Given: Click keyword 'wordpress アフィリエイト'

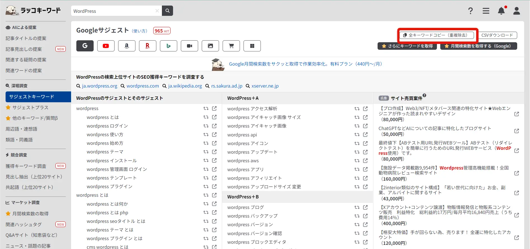Looking at the screenshot, I should point(254,178).
